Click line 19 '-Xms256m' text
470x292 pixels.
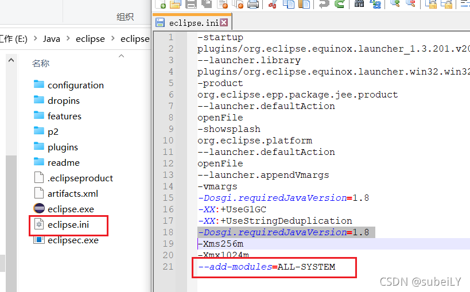(220, 244)
